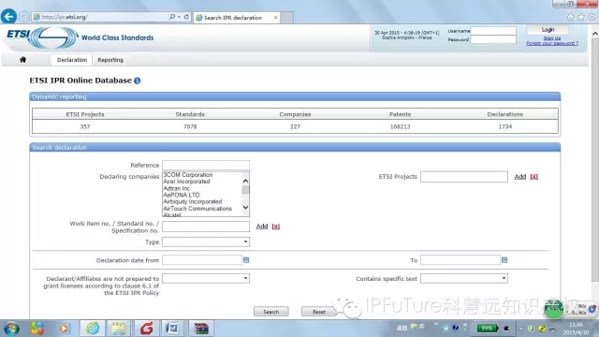599x337 pixels.
Task: Click Add link next to ETSI Projects
Action: click(520, 177)
